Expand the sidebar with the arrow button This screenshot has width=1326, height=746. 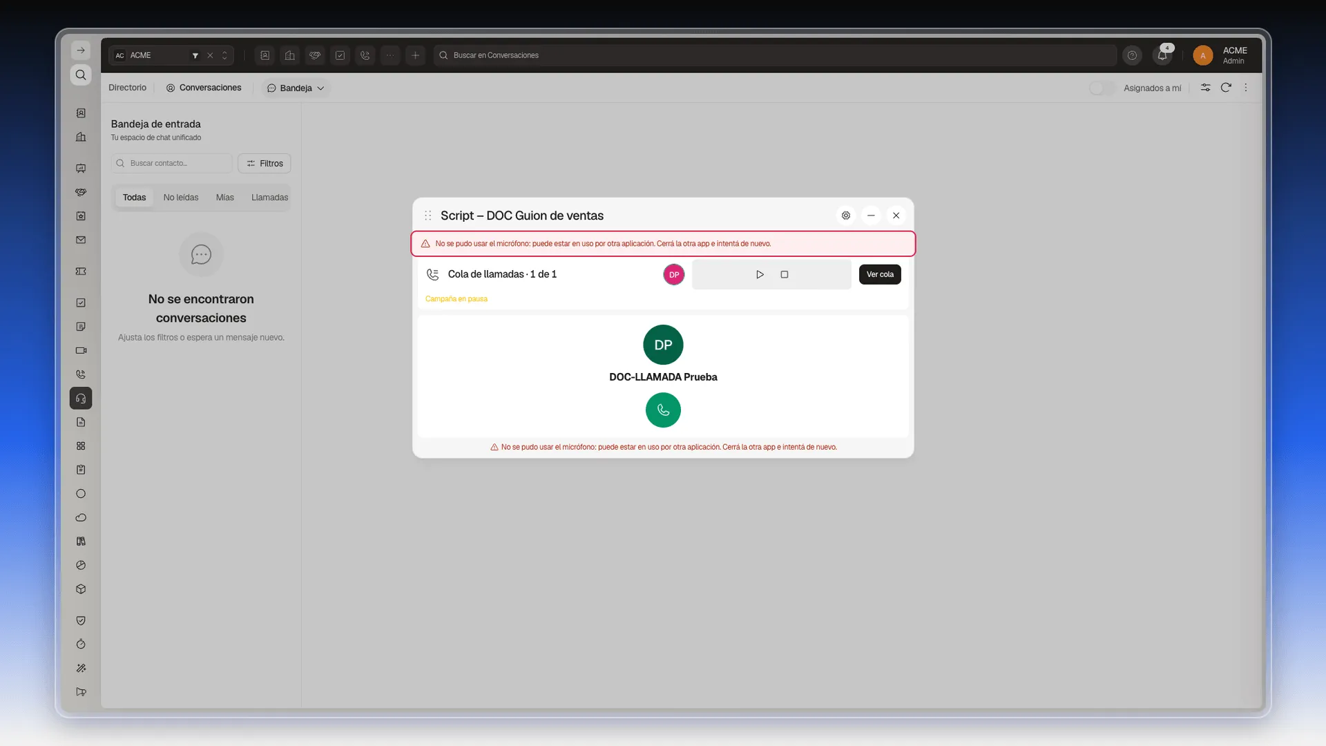coord(81,50)
